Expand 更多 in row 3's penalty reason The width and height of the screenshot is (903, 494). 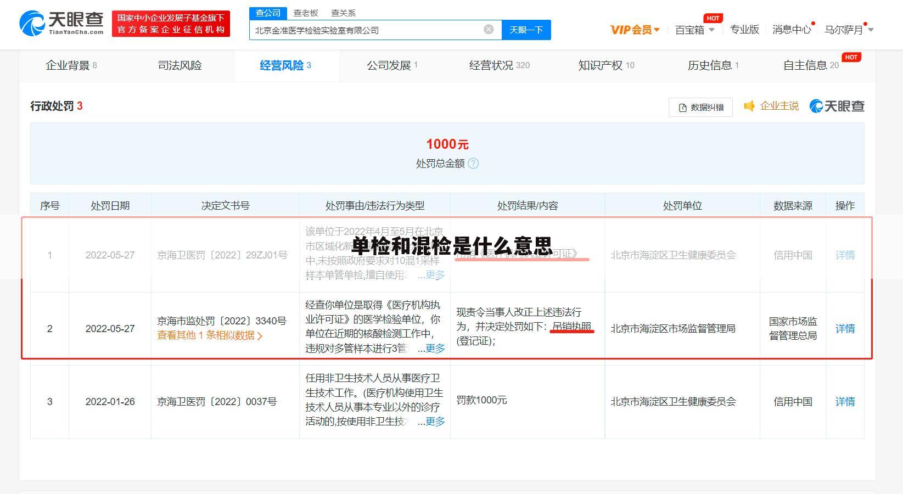click(435, 422)
